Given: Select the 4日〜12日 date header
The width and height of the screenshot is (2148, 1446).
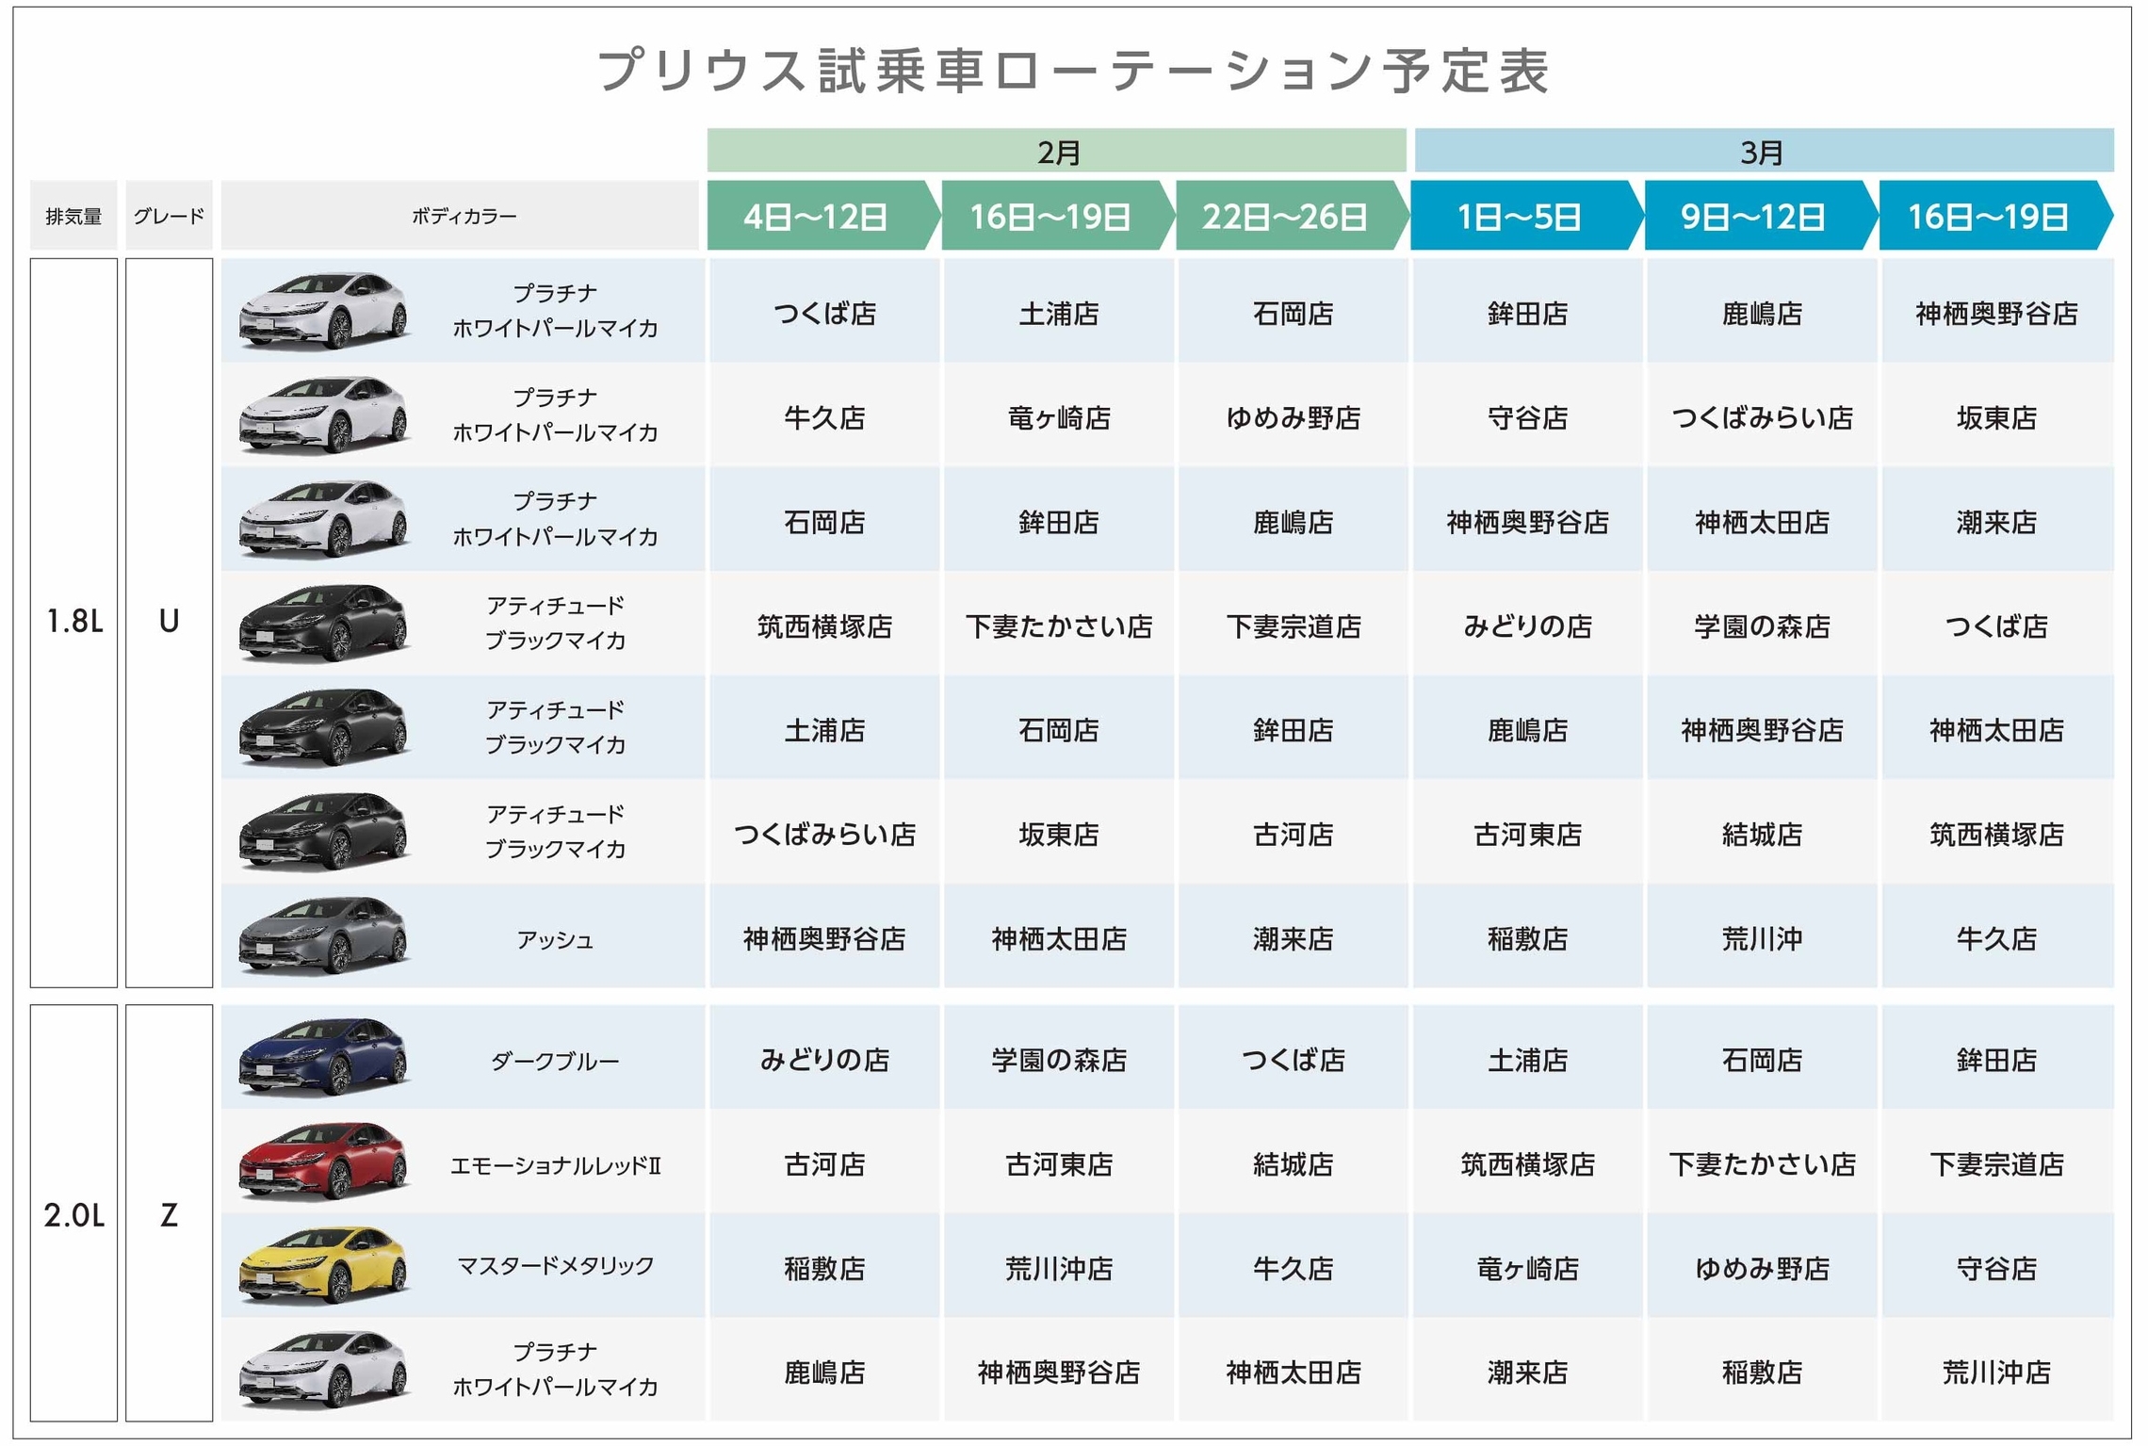Looking at the screenshot, I should pyautogui.click(x=822, y=216).
